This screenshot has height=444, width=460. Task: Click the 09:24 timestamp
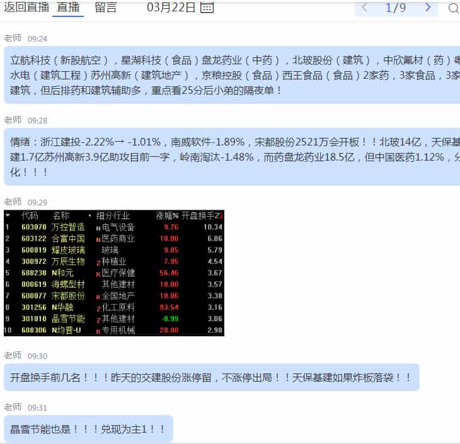click(38, 39)
